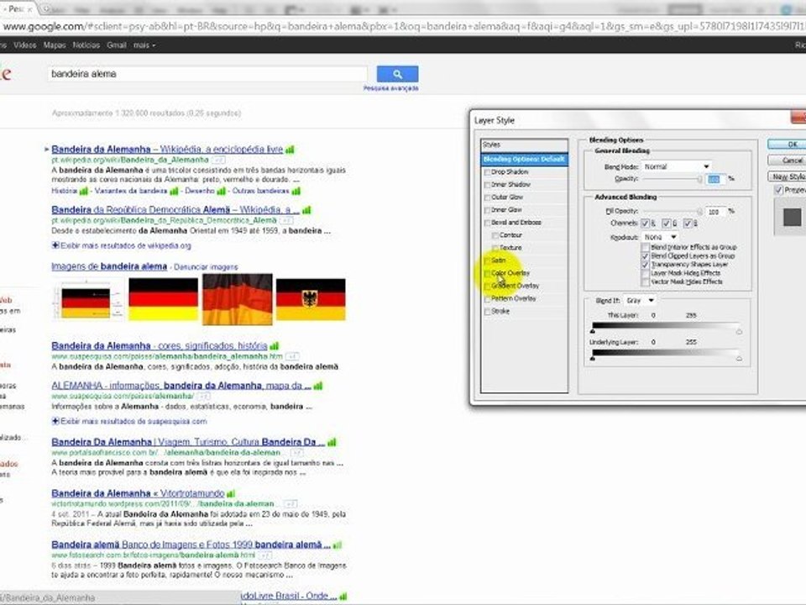Expand more results from wikipedia.org
Screen dimensions: 806x605
121,246
